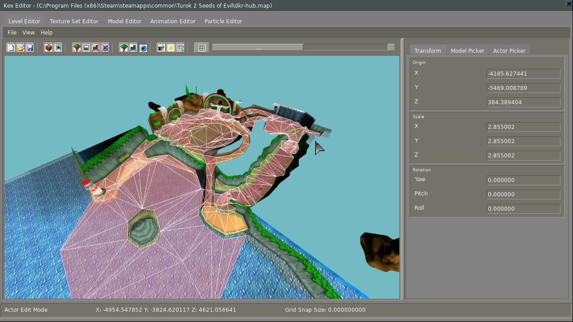The image size is (573, 322).
Task: Toggle the grid display button
Action: [x=202, y=48]
